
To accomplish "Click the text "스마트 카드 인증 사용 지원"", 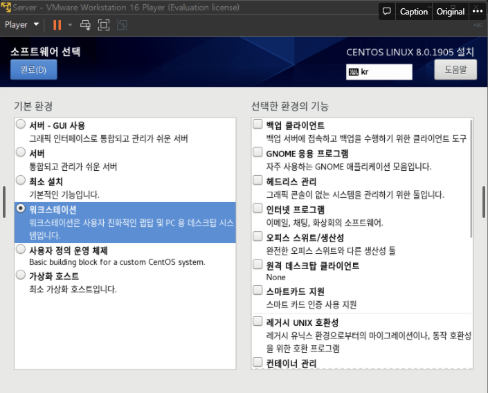I will click(311, 304).
